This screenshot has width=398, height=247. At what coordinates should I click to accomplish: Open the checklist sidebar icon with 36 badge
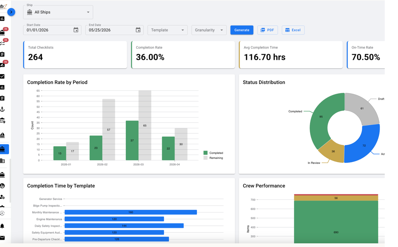pyautogui.click(x=3, y=43)
